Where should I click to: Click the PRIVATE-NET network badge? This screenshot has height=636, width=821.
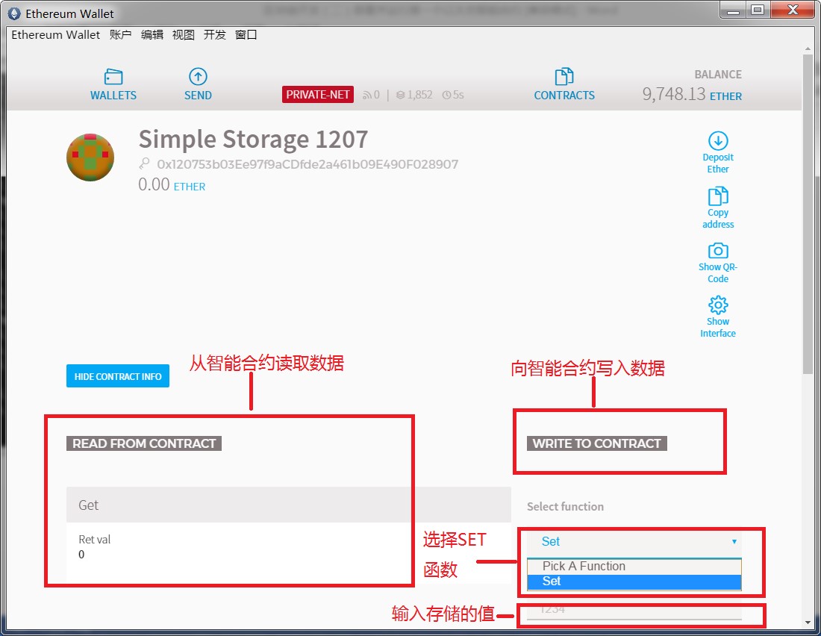[318, 95]
